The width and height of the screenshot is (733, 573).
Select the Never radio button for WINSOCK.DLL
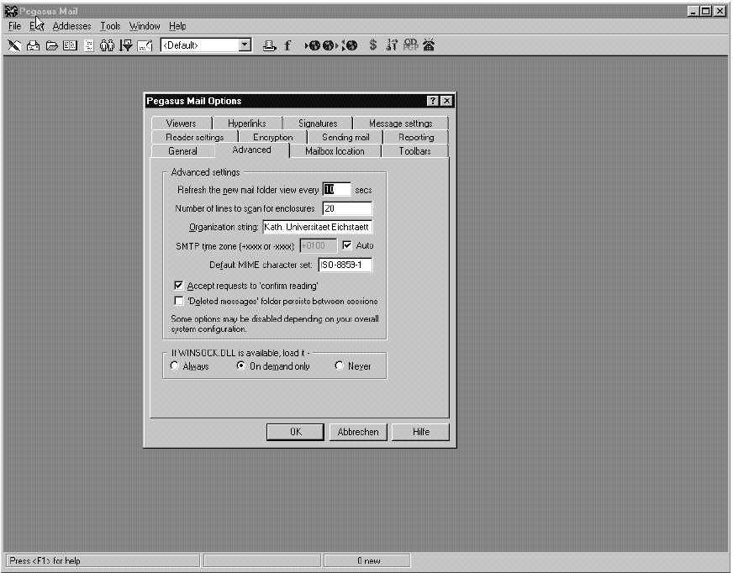pyautogui.click(x=339, y=366)
